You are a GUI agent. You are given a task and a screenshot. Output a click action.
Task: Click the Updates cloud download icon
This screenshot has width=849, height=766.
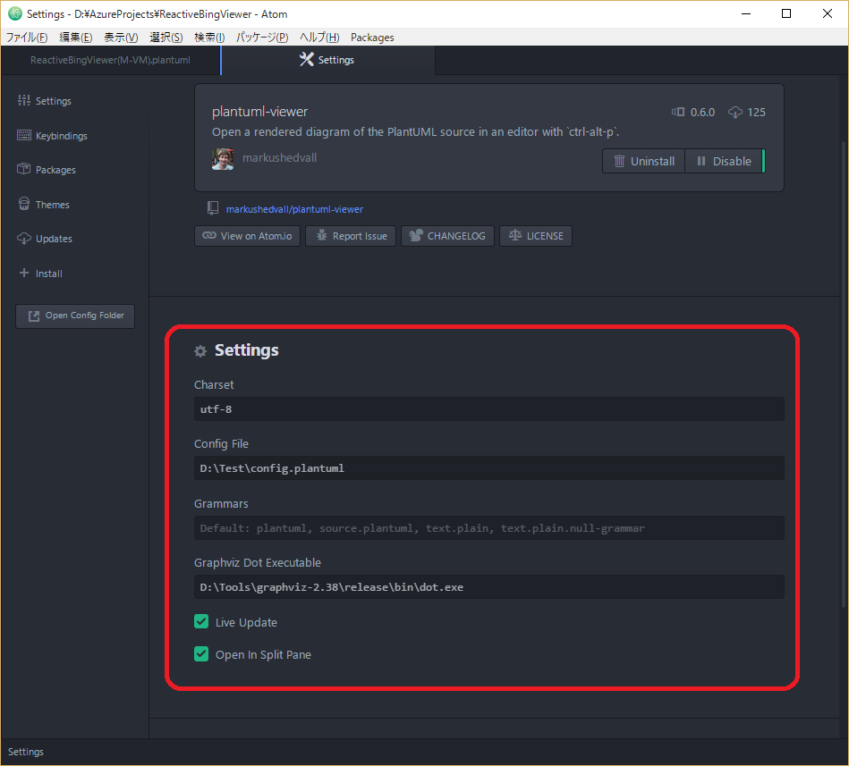pos(24,238)
